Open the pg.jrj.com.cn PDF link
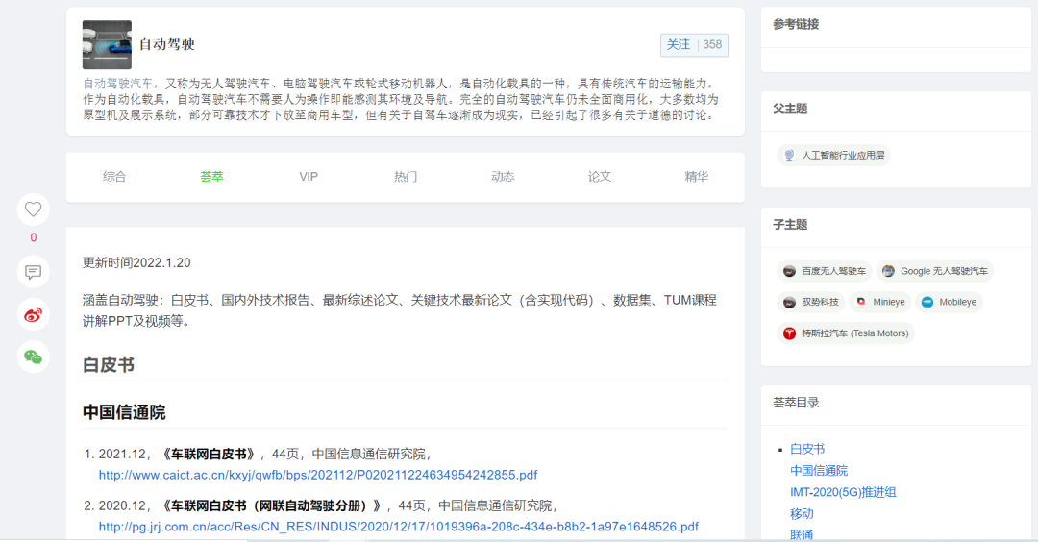Screen dimensions: 1038x542 (x=399, y=527)
